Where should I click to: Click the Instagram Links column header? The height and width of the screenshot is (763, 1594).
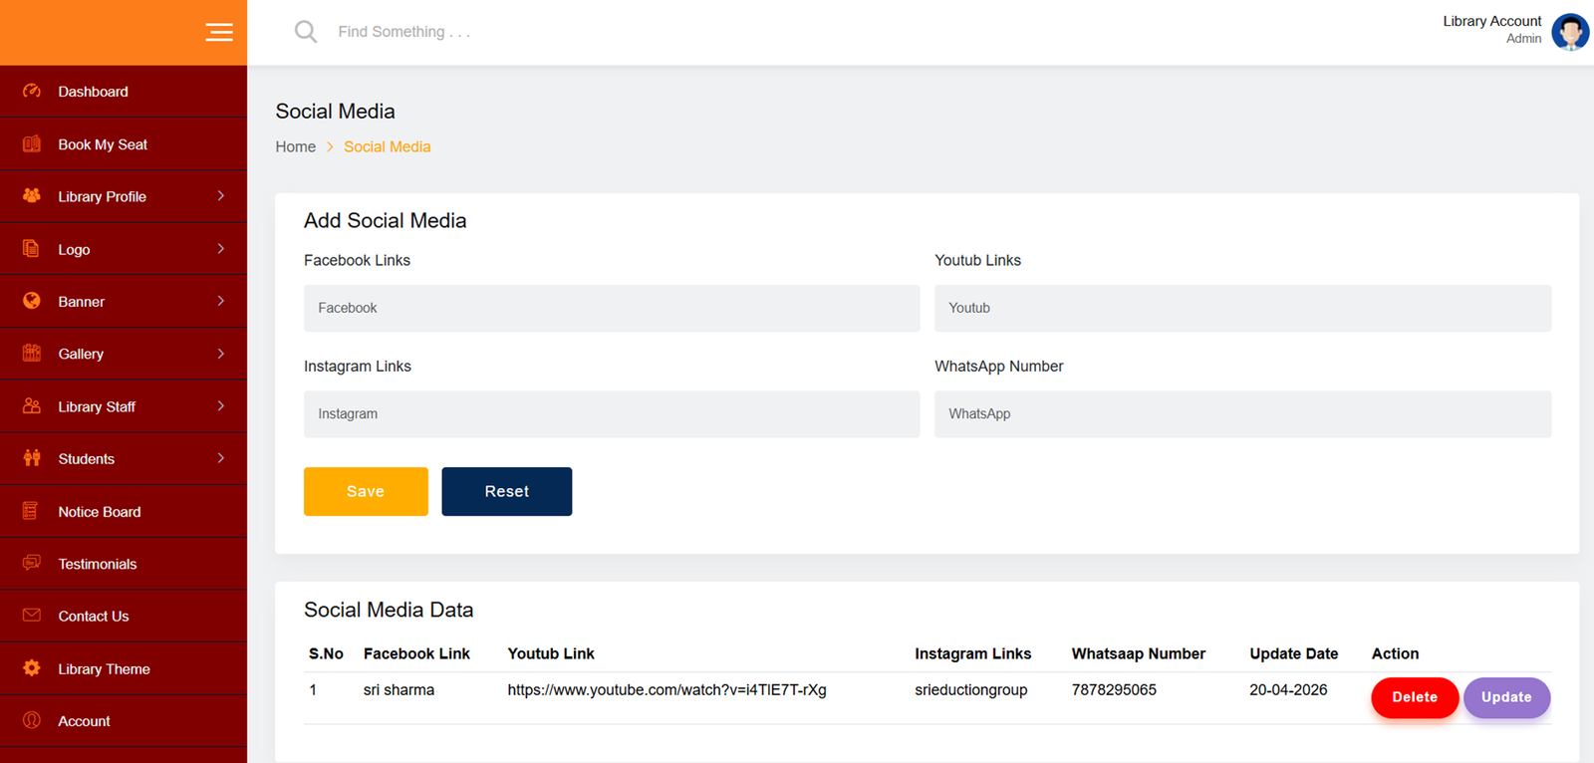973,653
